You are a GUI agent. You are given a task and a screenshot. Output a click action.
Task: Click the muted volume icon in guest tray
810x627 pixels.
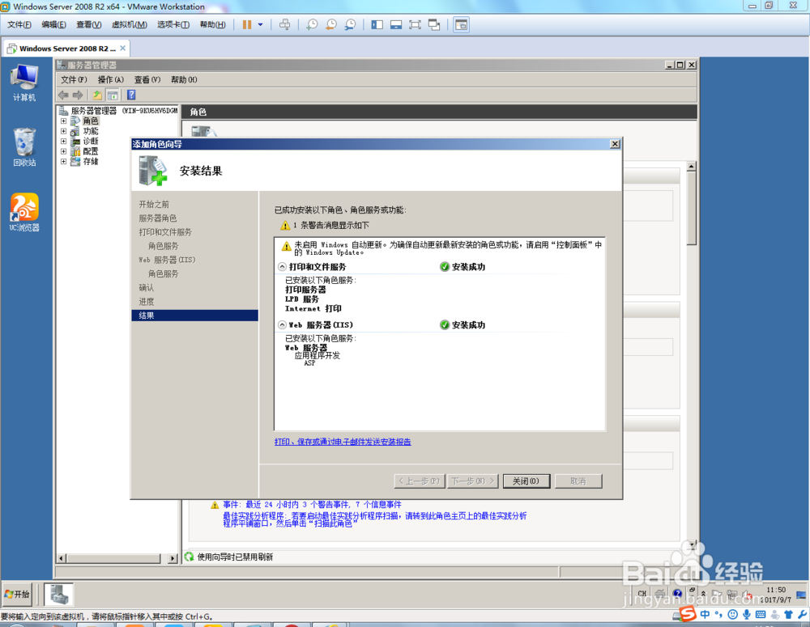[747, 595]
